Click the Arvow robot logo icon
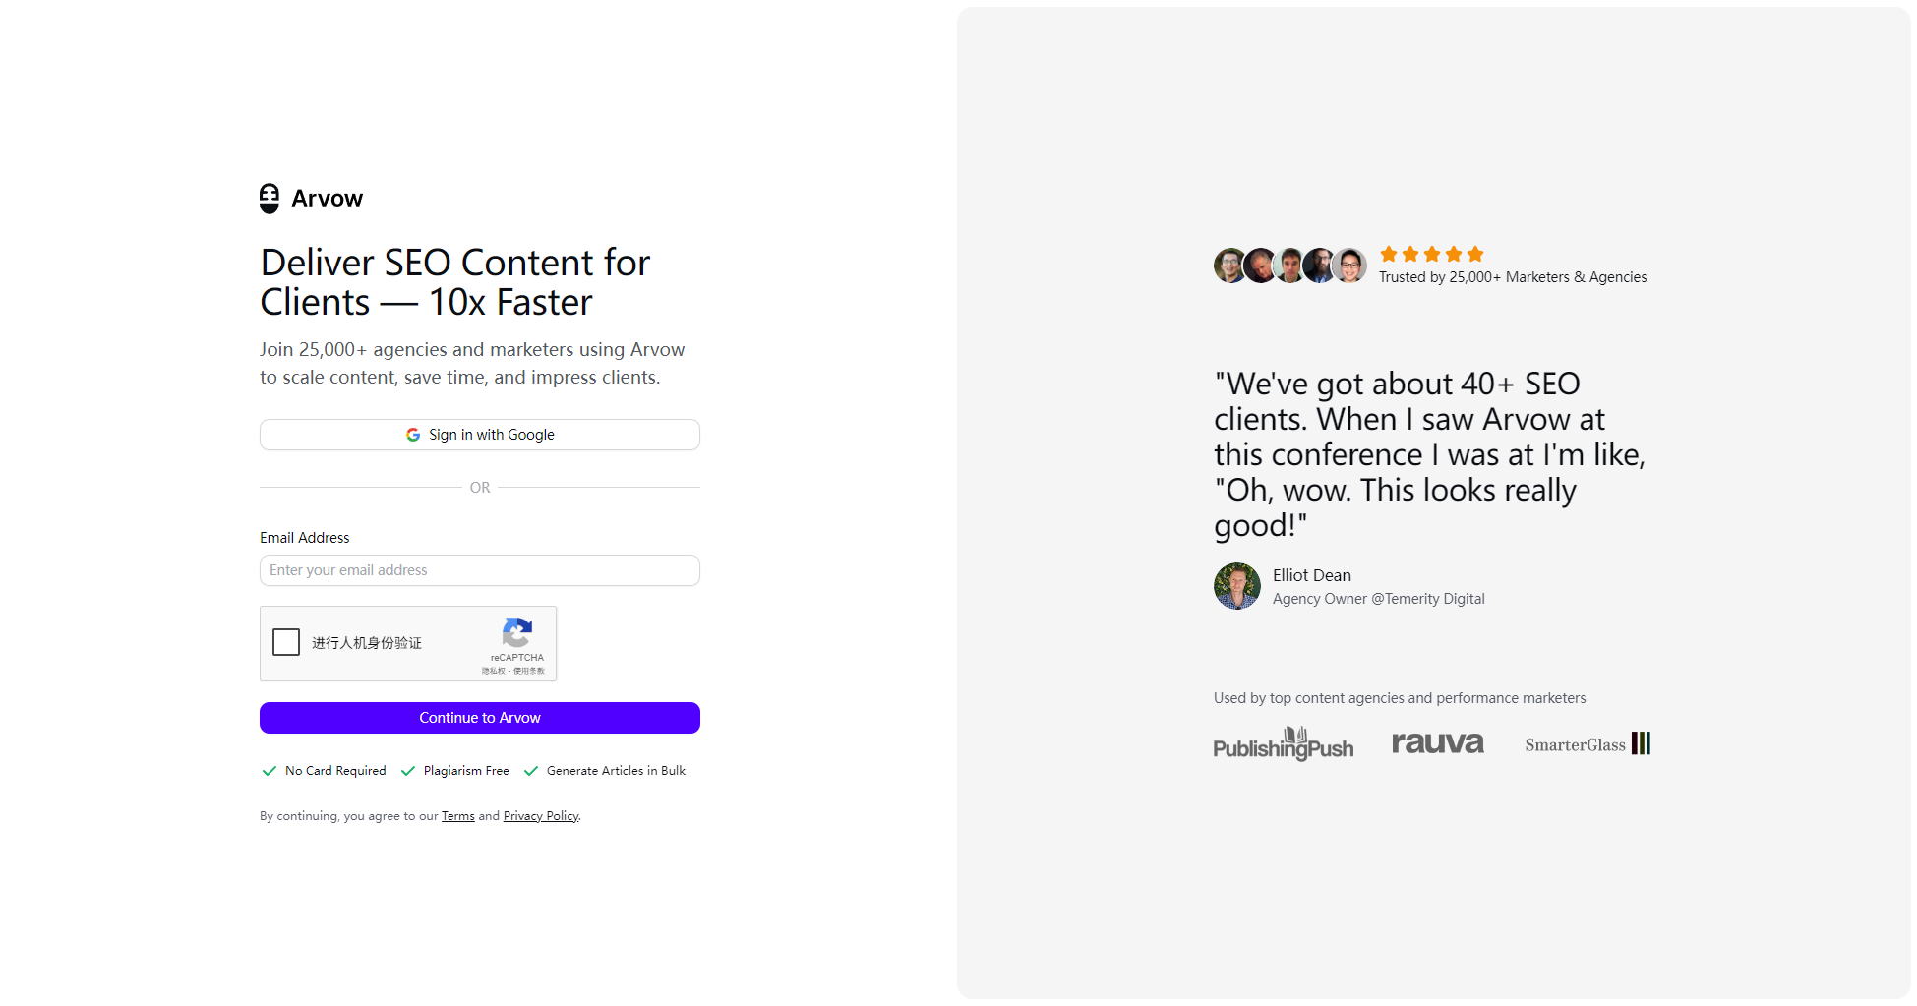 click(269, 199)
